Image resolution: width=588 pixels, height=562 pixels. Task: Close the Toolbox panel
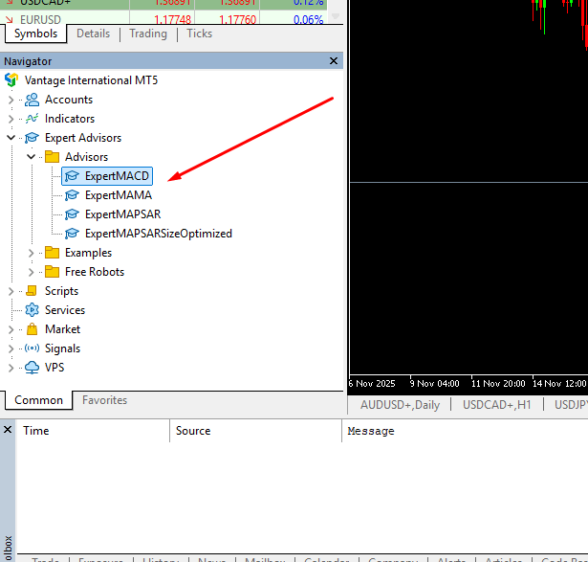[8, 430]
